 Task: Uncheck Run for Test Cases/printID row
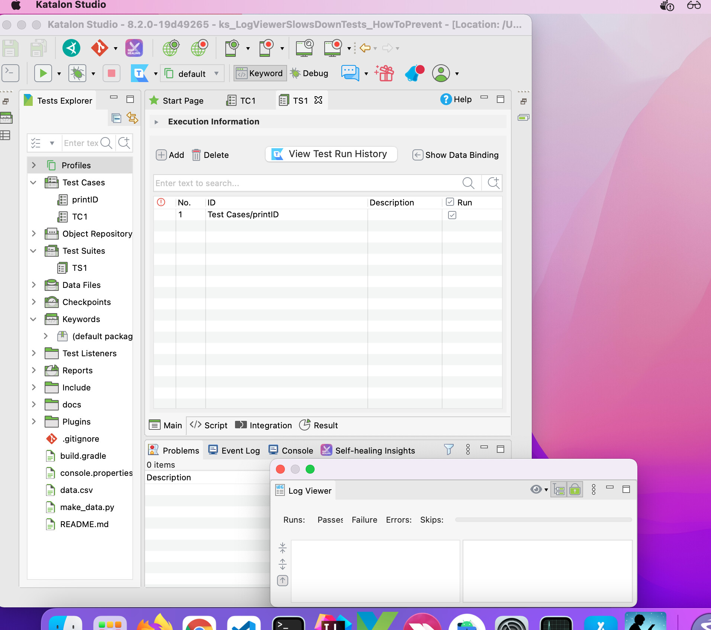[x=452, y=215]
